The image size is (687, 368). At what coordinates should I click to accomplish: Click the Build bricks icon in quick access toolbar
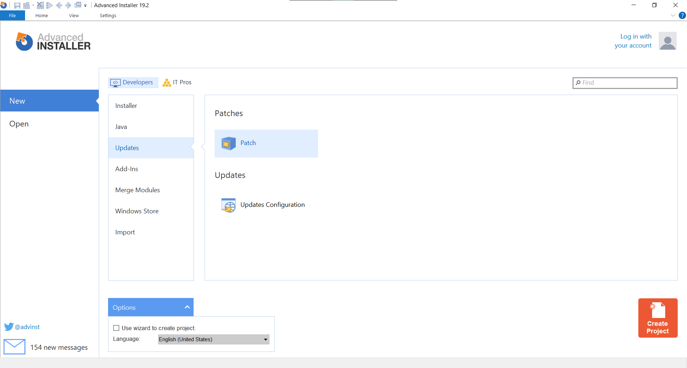click(26, 5)
